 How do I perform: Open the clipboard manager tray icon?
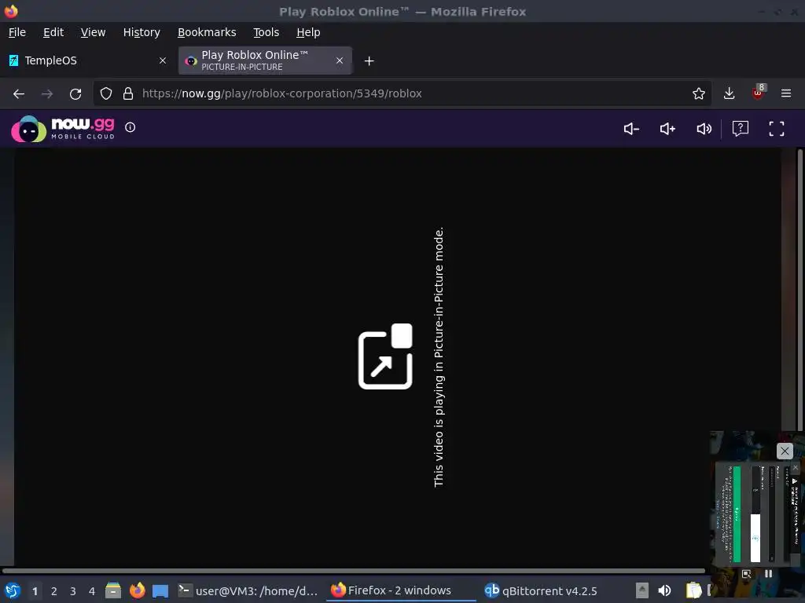click(693, 590)
